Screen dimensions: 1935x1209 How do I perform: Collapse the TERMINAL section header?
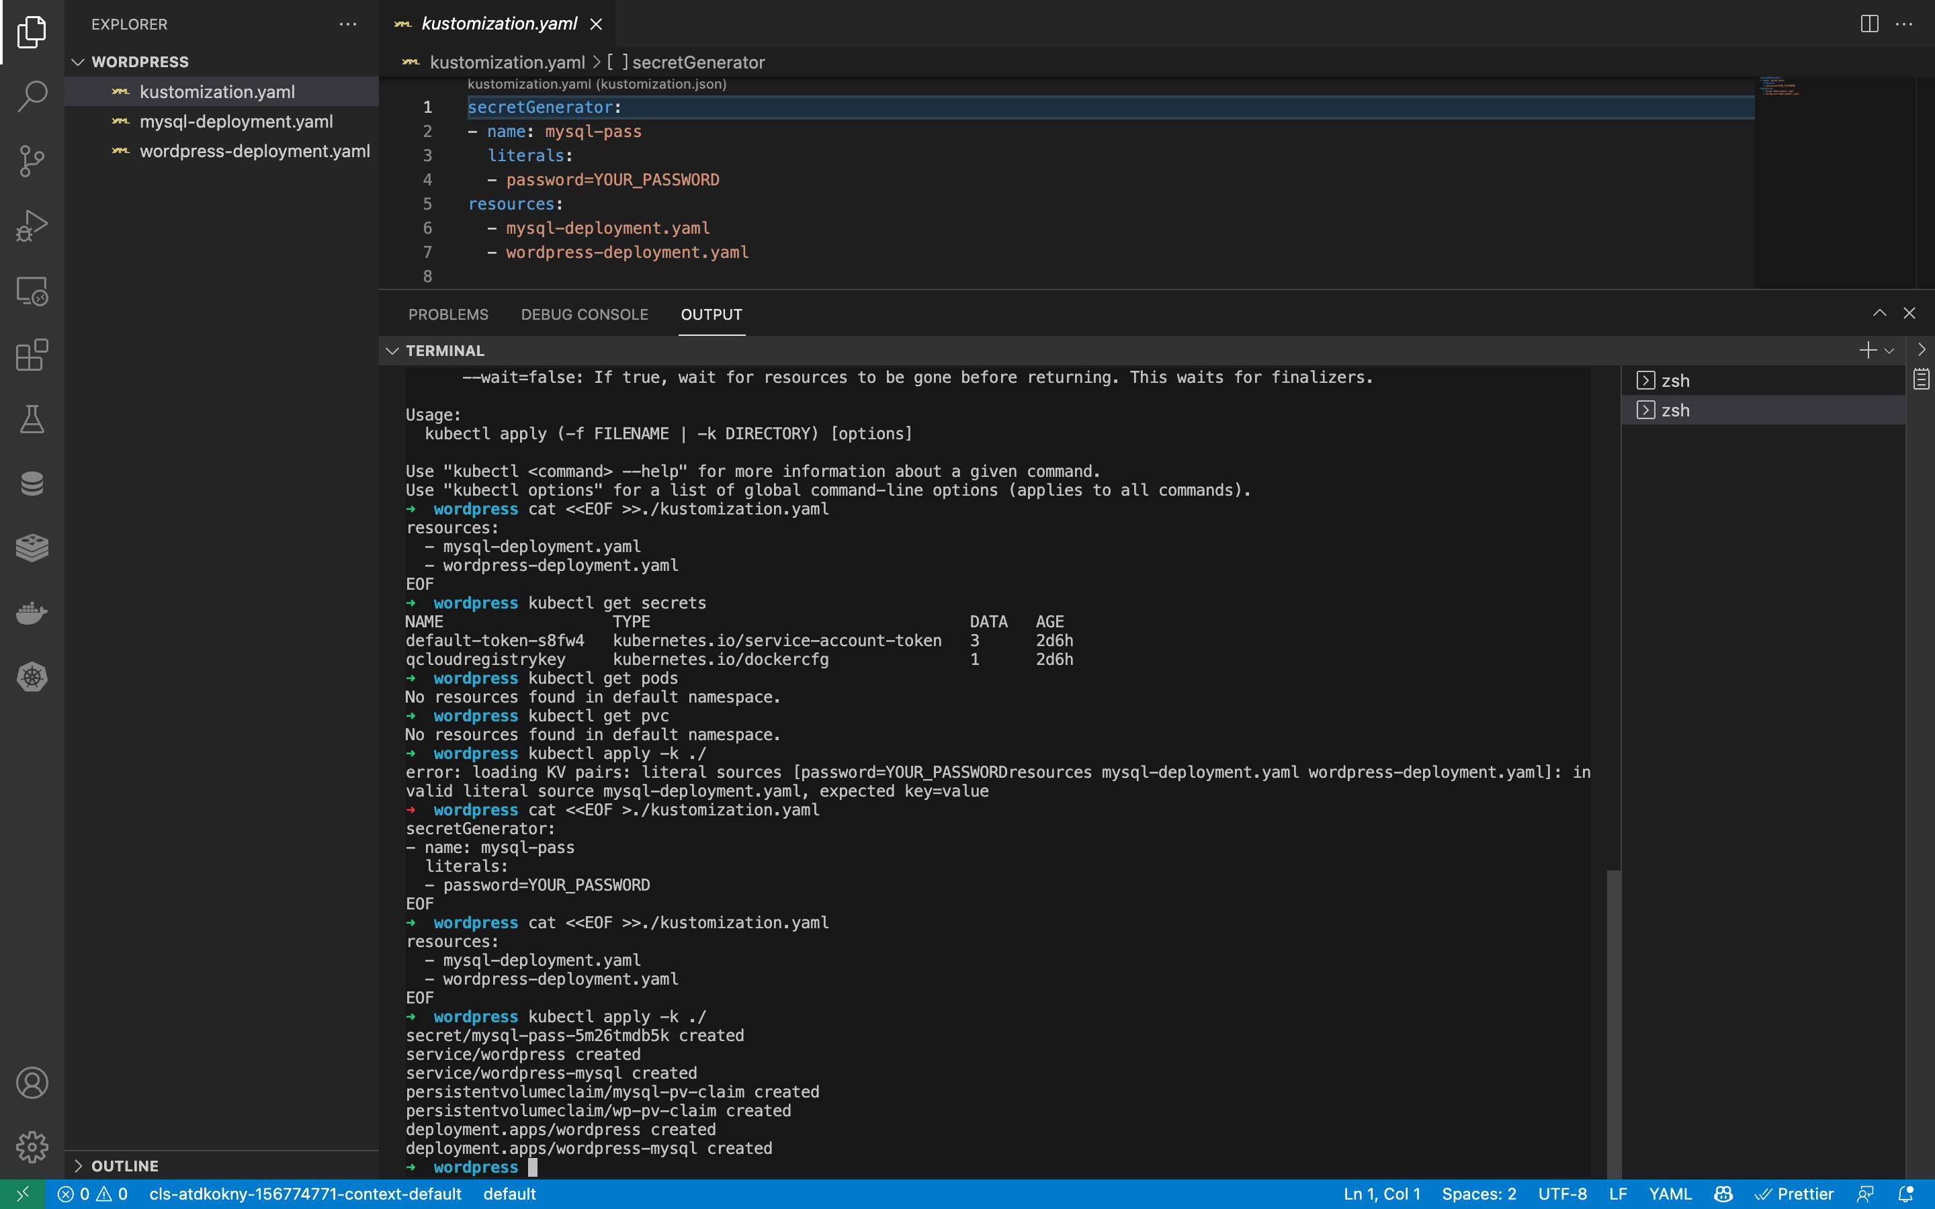pyautogui.click(x=445, y=350)
